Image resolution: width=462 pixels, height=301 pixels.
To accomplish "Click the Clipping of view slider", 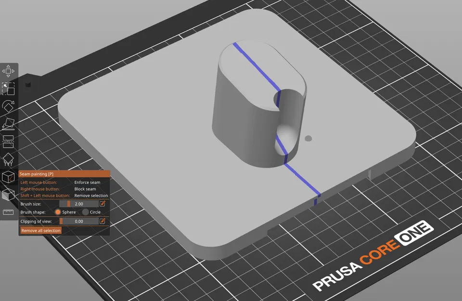I will click(79, 221).
